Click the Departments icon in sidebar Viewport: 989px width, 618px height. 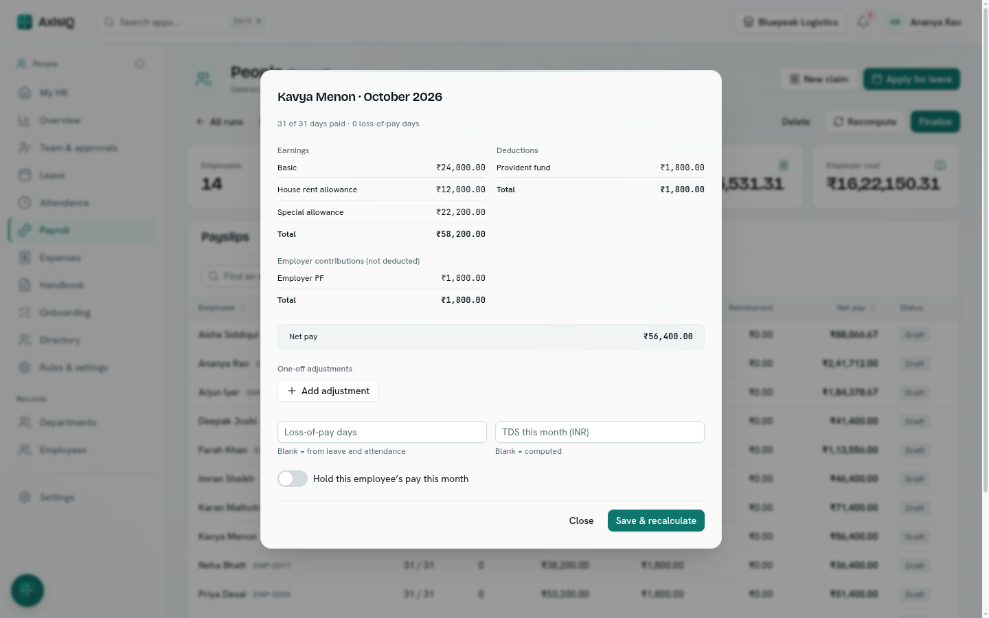(25, 422)
